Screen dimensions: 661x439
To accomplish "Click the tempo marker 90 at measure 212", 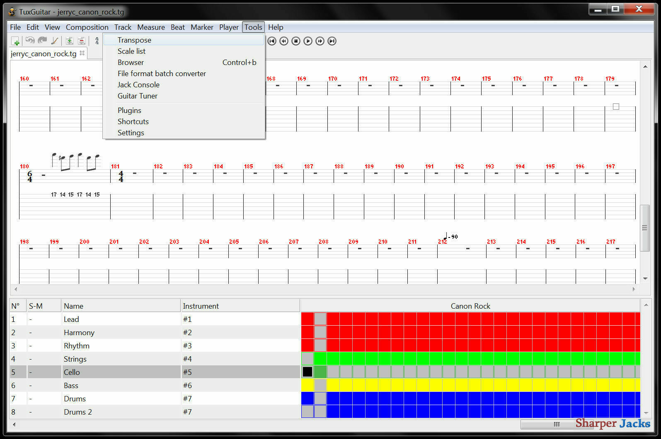I will click(x=450, y=237).
